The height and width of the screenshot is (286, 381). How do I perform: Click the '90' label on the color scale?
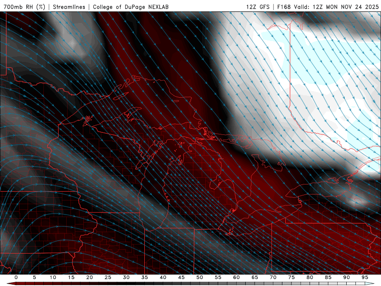(x=346, y=277)
